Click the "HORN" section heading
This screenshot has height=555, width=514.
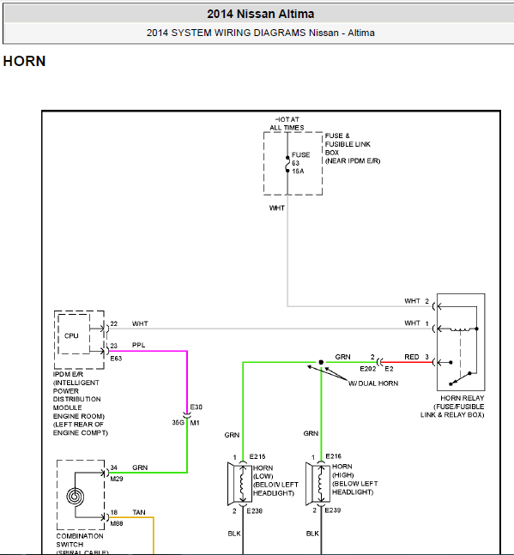click(x=24, y=61)
